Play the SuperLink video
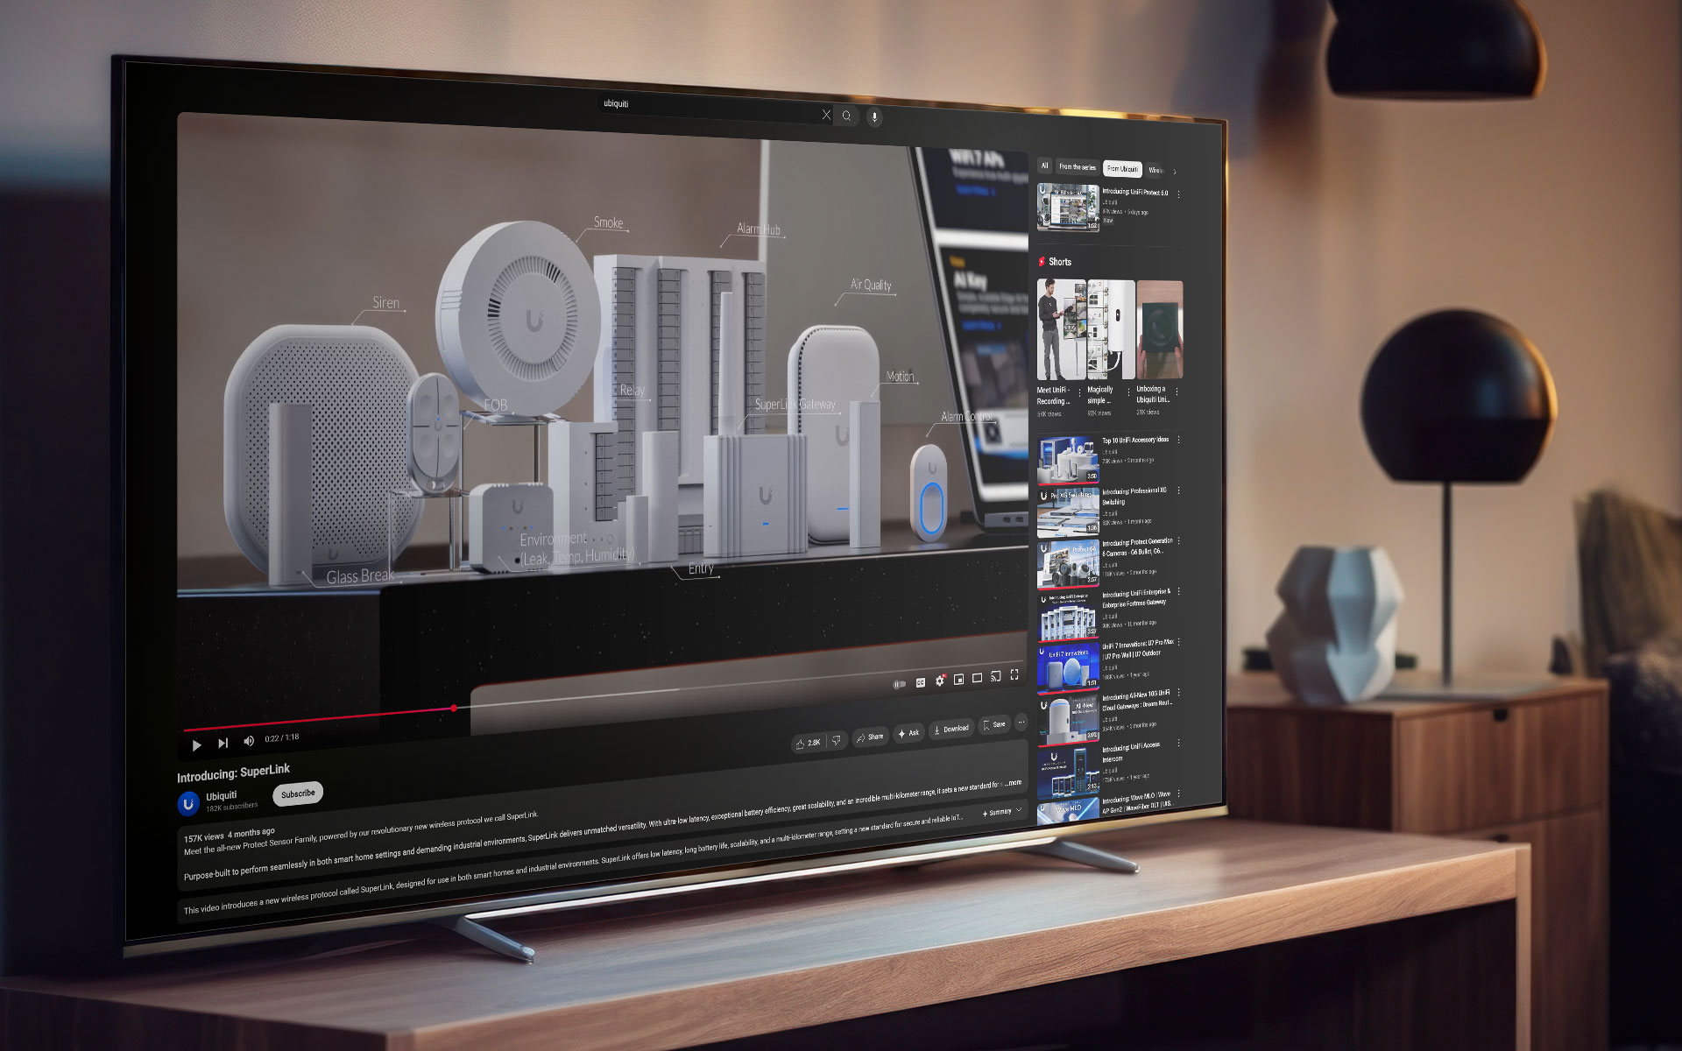This screenshot has height=1051, width=1682. point(196,745)
